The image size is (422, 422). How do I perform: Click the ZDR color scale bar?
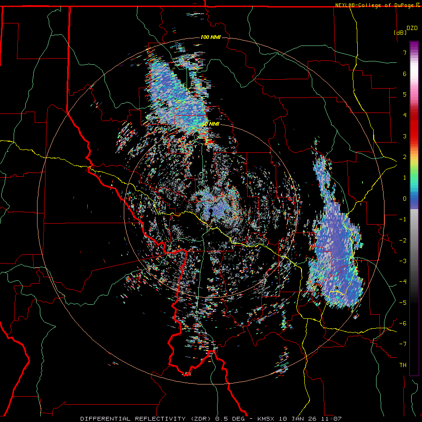coord(414,208)
